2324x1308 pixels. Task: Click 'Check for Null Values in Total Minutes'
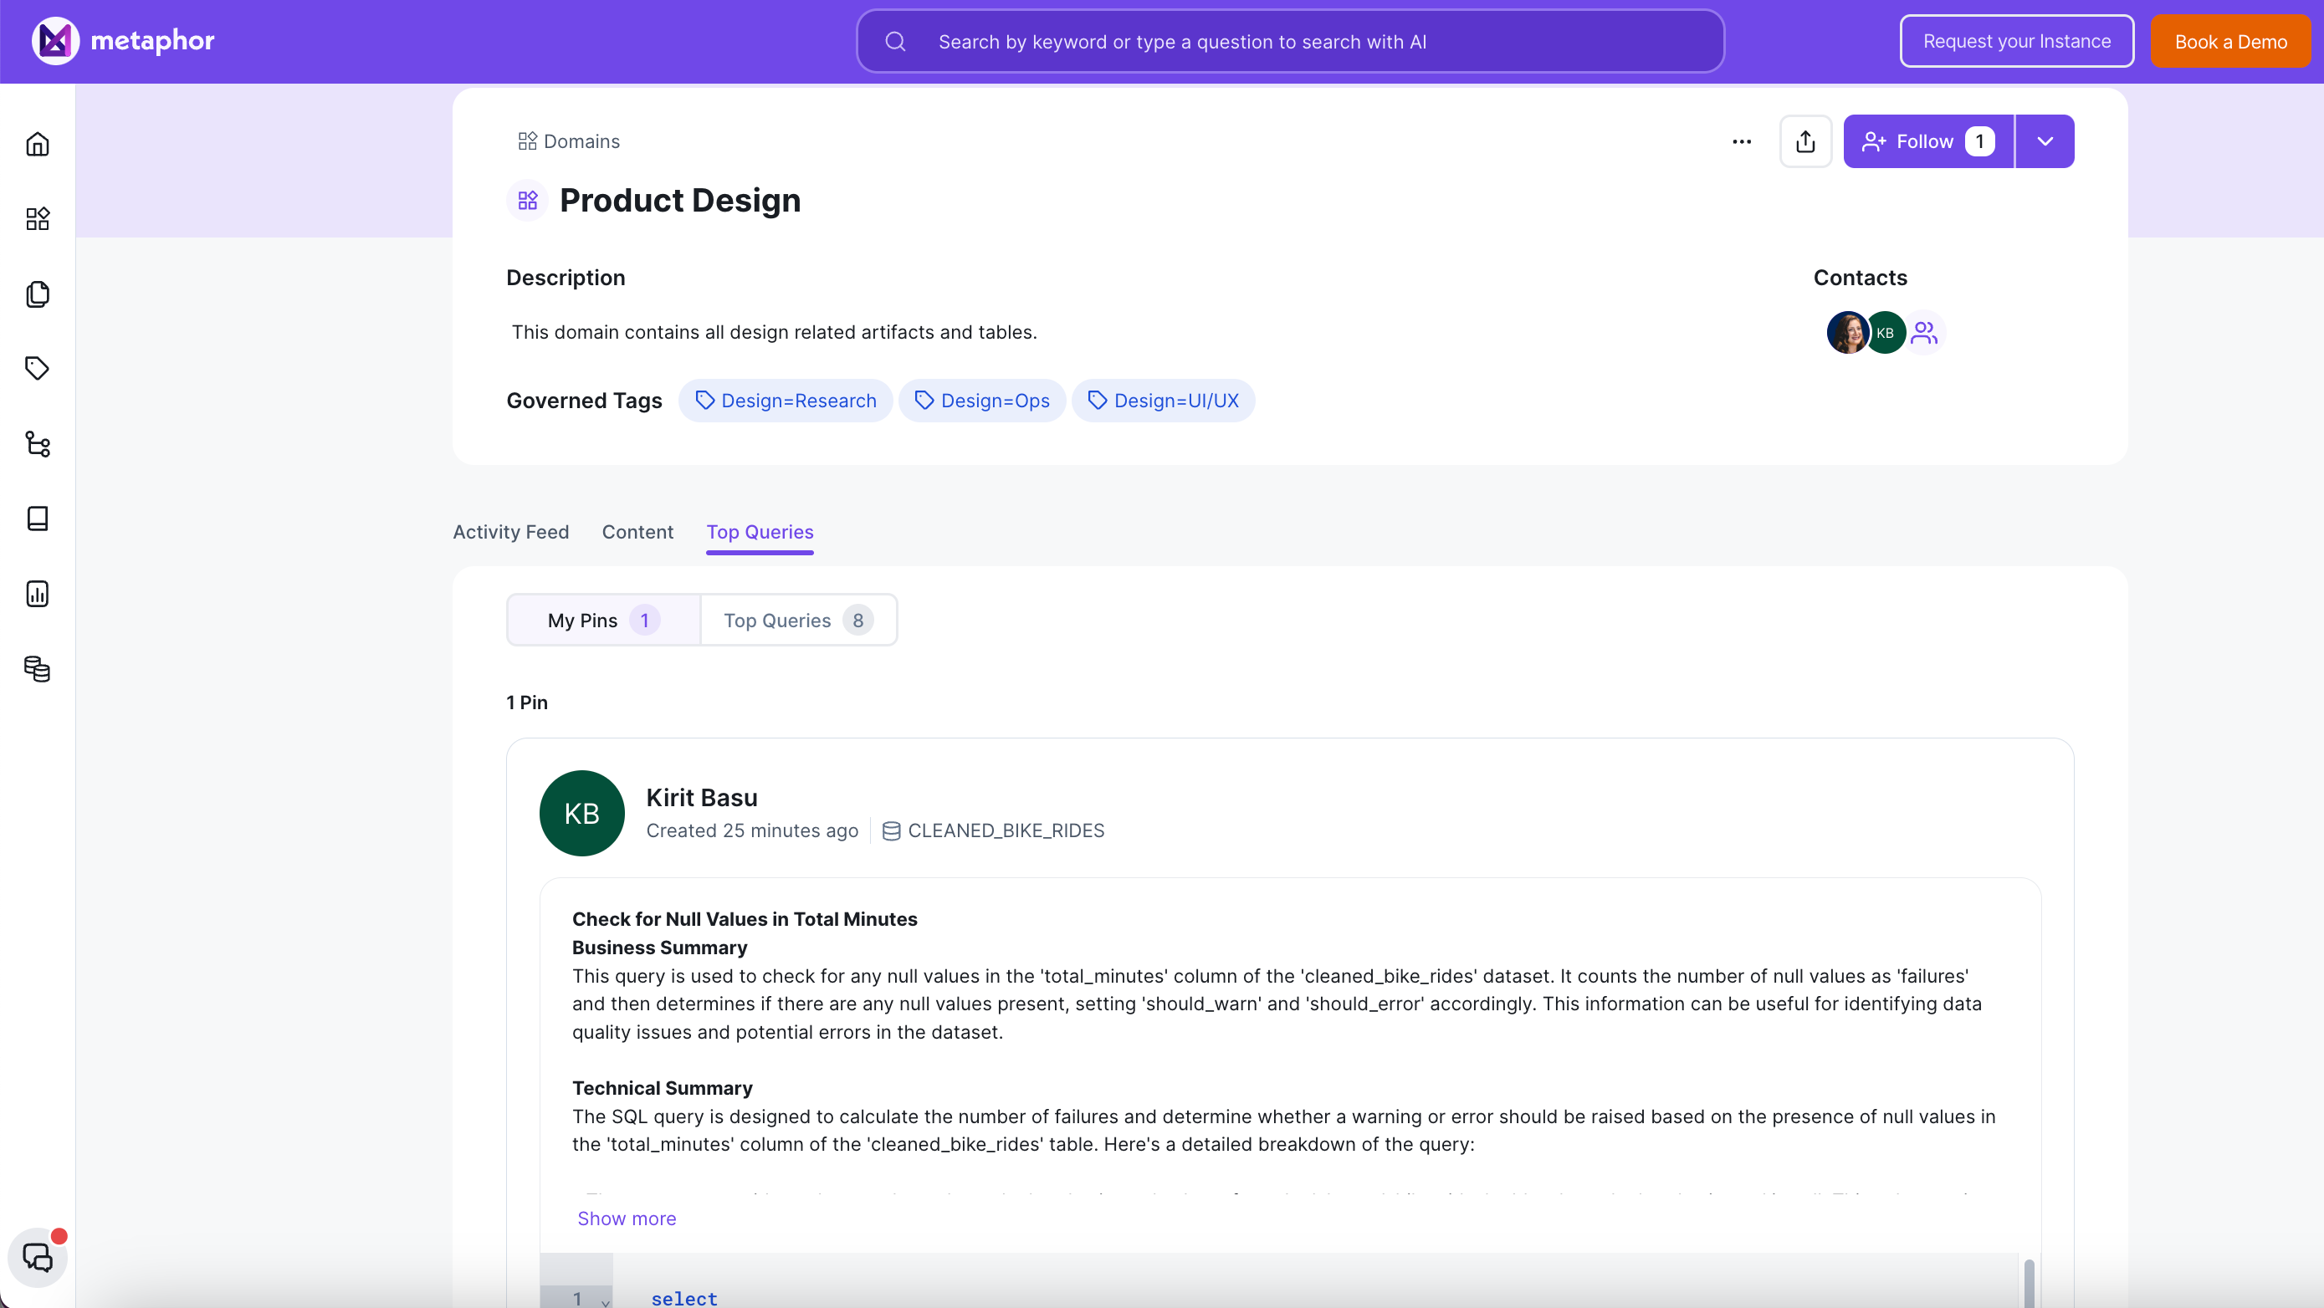(745, 919)
